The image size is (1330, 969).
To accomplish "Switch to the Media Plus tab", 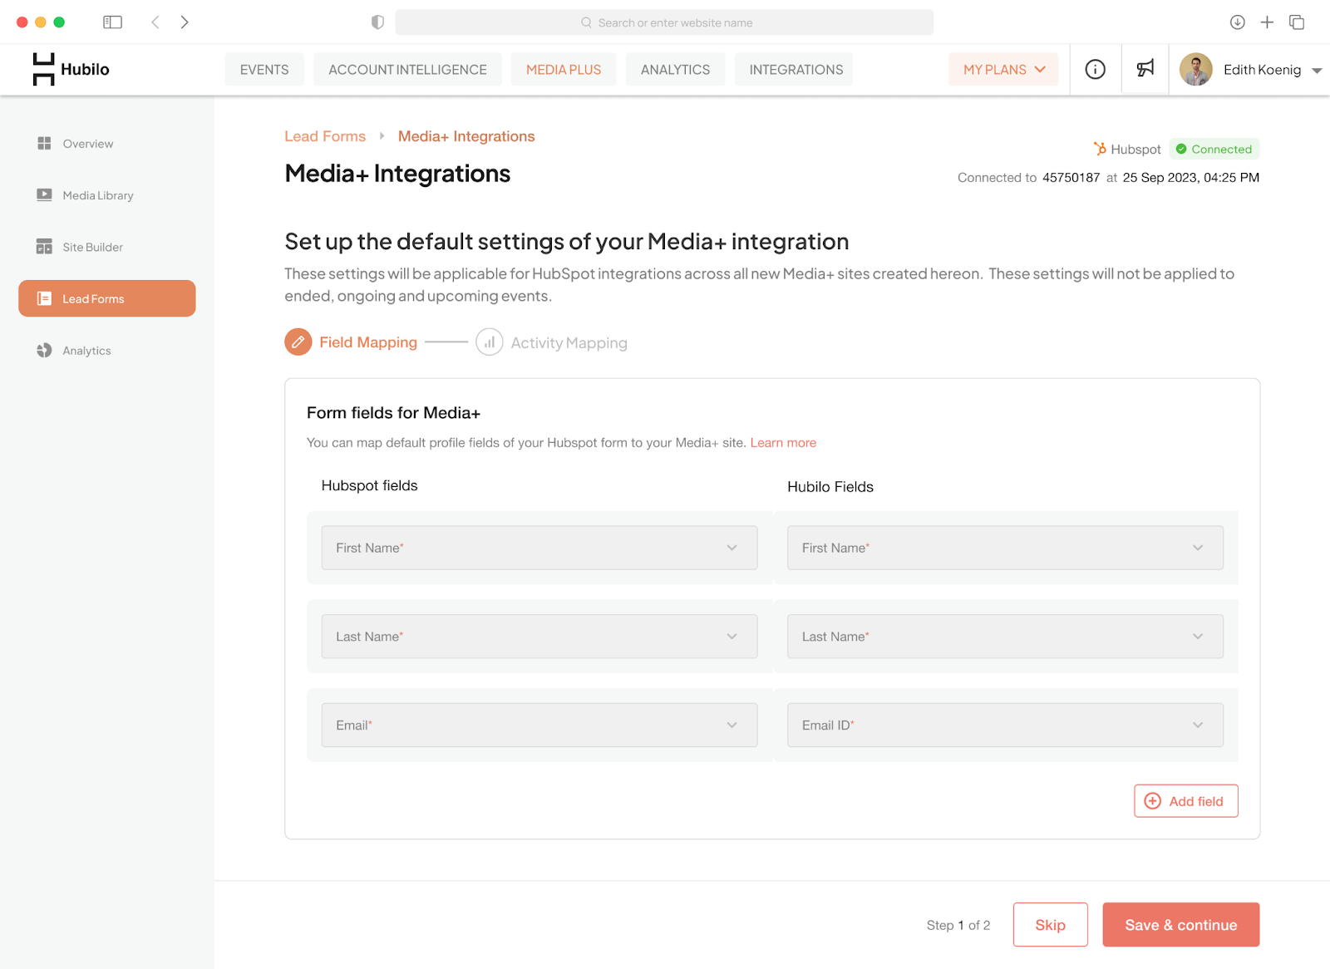I will [x=564, y=70].
